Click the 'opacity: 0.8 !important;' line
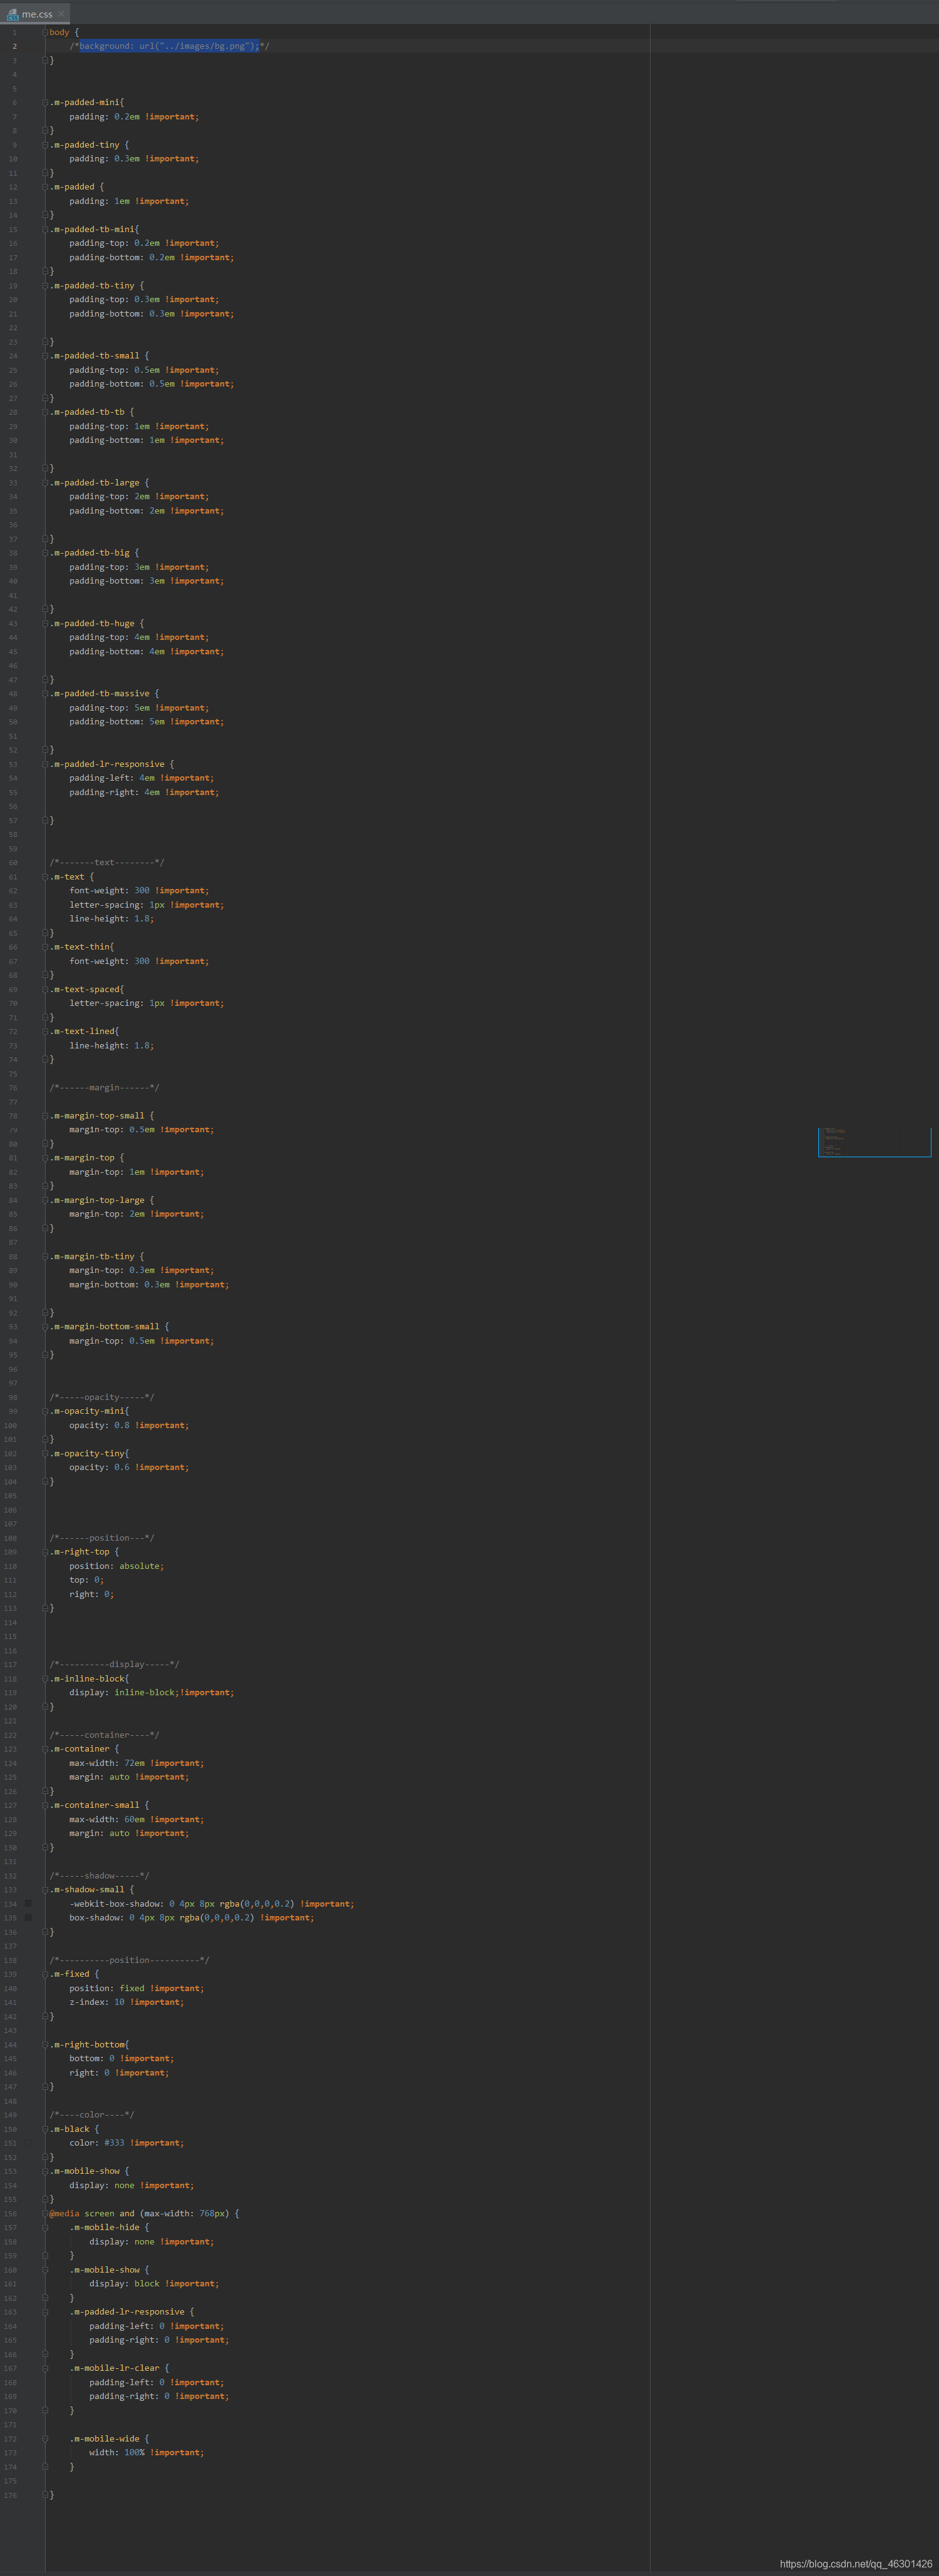The image size is (939, 2576). (129, 1425)
